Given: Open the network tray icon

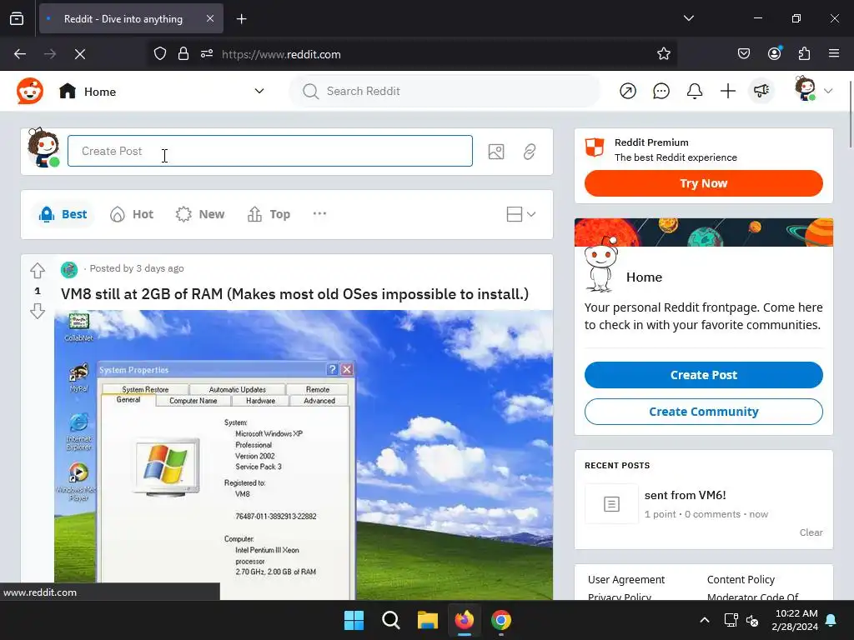Looking at the screenshot, I should (x=731, y=620).
